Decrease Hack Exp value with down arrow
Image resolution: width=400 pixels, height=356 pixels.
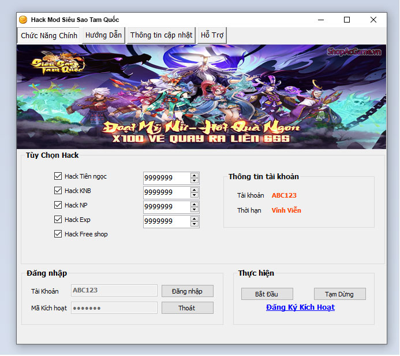coord(195,224)
